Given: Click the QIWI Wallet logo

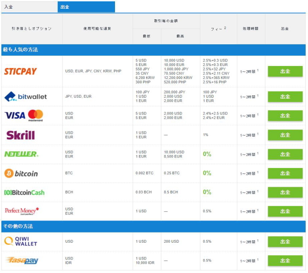Looking at the screenshot, I should (x=21, y=241).
